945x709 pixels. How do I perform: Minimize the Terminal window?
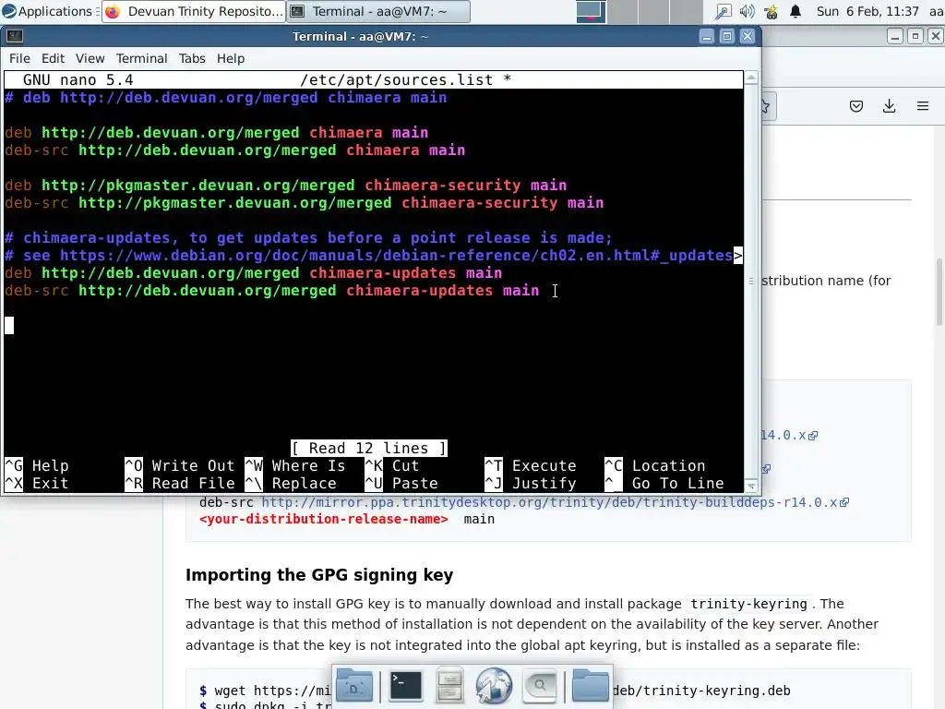tap(707, 36)
